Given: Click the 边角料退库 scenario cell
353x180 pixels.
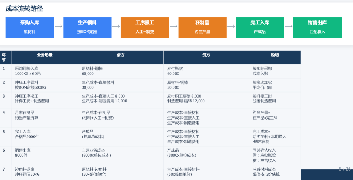Looking at the screenshot, I should (x=45, y=172).
